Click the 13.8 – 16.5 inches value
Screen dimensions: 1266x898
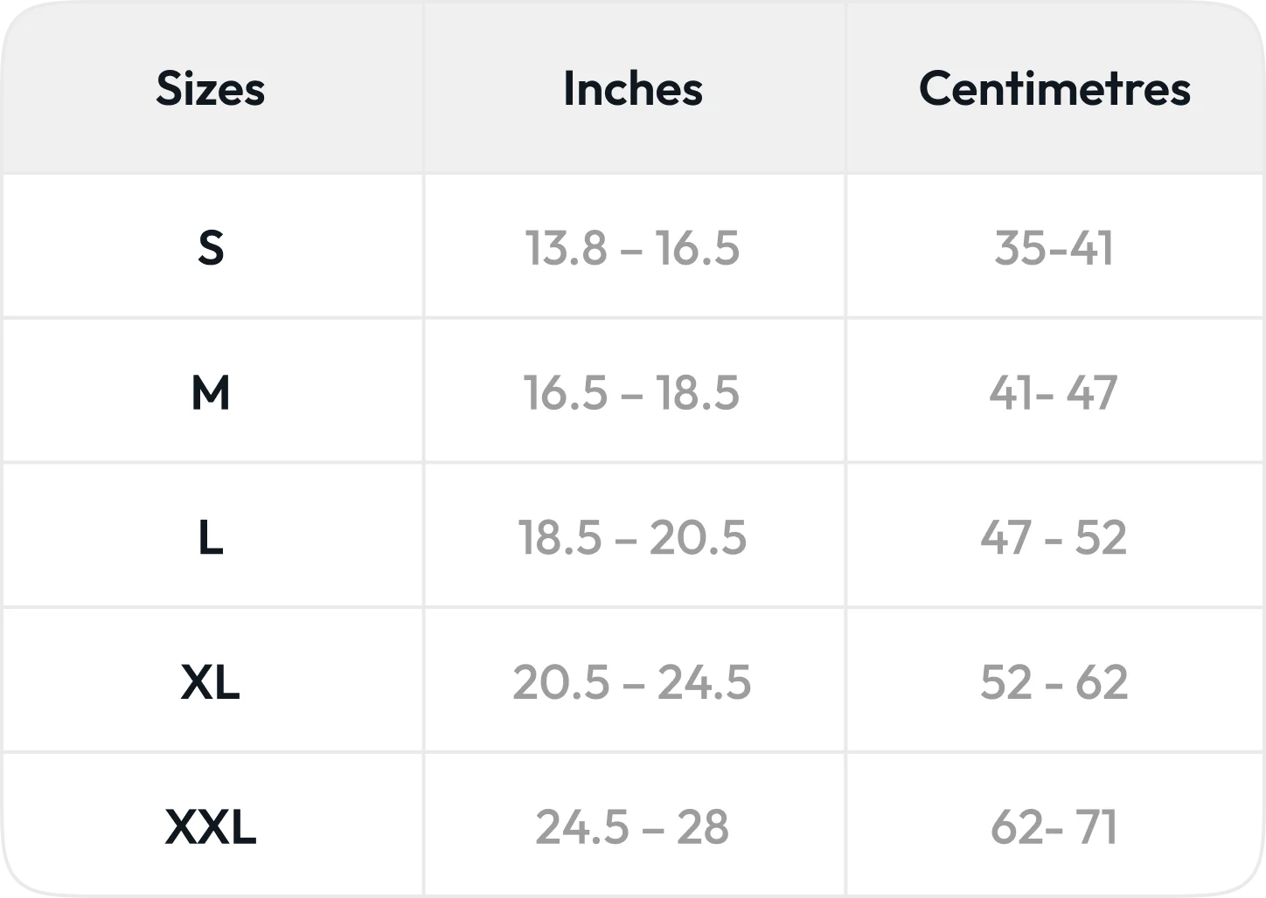tap(632, 248)
